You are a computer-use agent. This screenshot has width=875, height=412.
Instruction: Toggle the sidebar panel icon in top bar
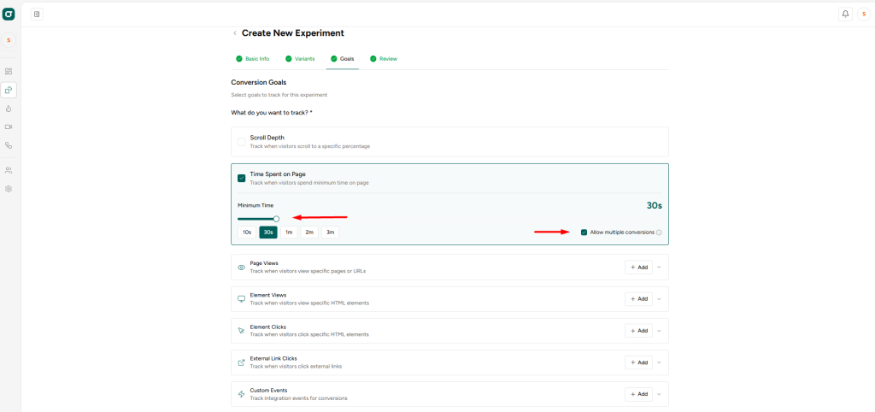tap(37, 14)
